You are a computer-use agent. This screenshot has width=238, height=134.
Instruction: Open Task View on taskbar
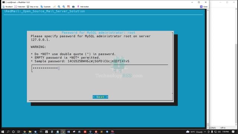[x=19, y=132]
